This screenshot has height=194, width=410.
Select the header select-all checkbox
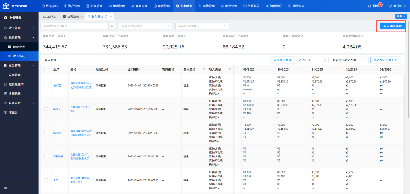pos(46,69)
